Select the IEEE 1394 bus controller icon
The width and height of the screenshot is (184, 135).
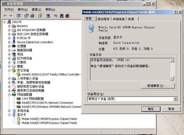(x=14, y=34)
